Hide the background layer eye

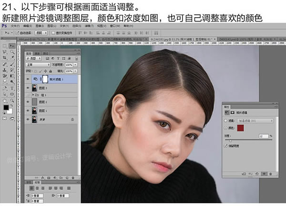[x=28, y=119]
